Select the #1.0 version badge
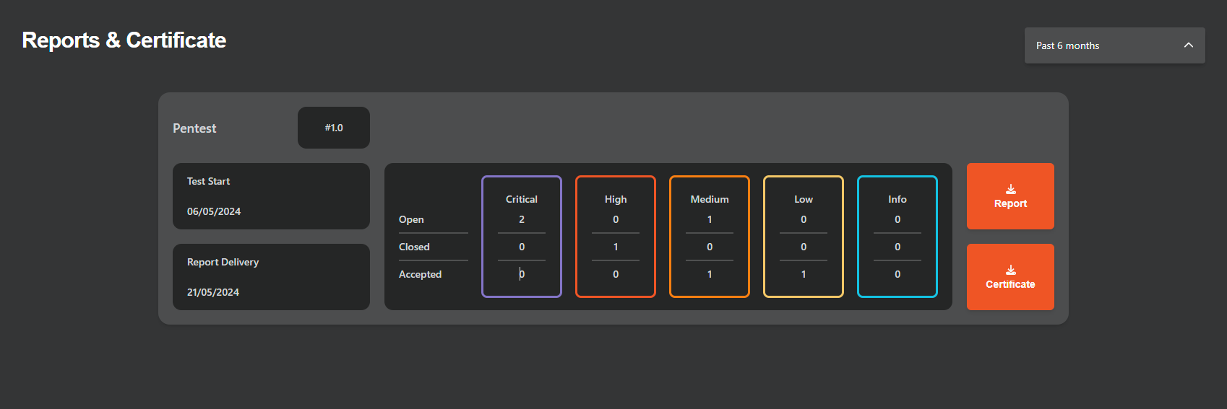The width and height of the screenshot is (1227, 409). point(334,128)
